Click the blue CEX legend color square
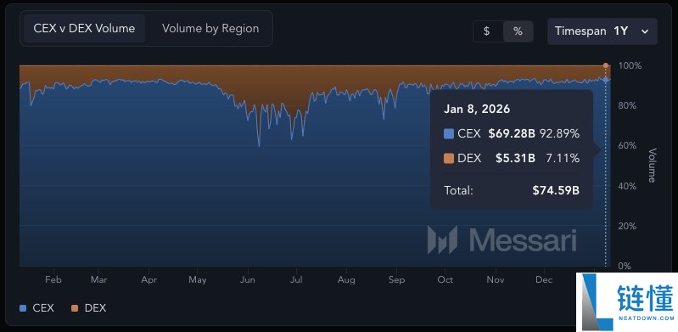The height and width of the screenshot is (332, 678). pyautogui.click(x=24, y=308)
